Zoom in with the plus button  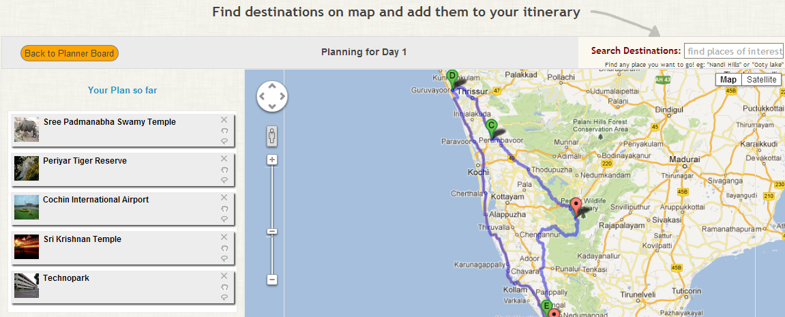[272, 160]
